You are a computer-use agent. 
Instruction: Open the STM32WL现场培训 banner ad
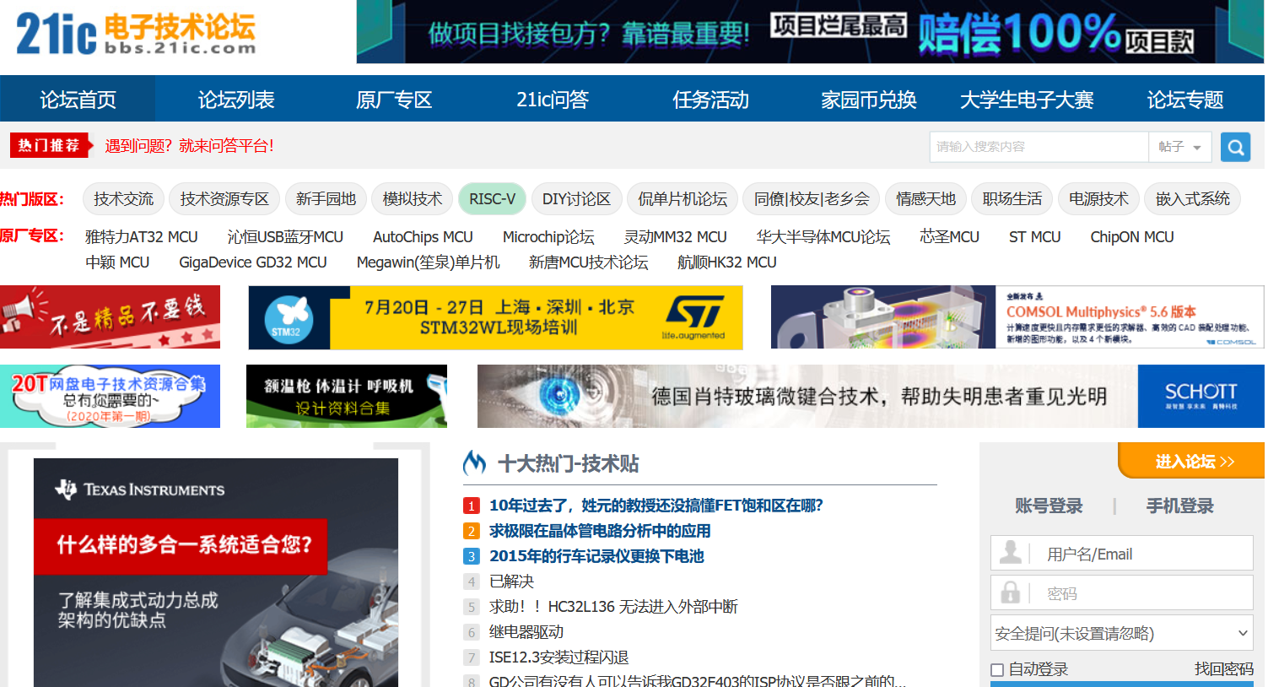(496, 317)
